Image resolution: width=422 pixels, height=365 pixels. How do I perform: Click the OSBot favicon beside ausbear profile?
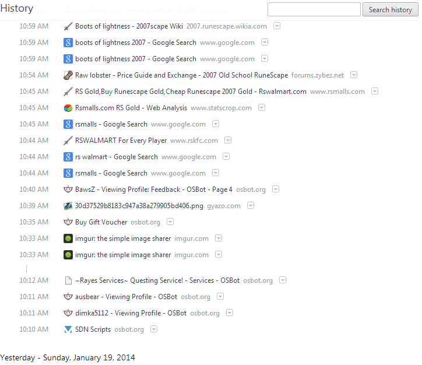coord(68,297)
